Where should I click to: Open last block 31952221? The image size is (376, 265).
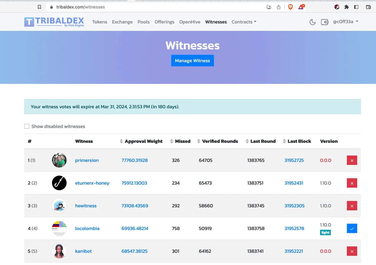[294, 251]
